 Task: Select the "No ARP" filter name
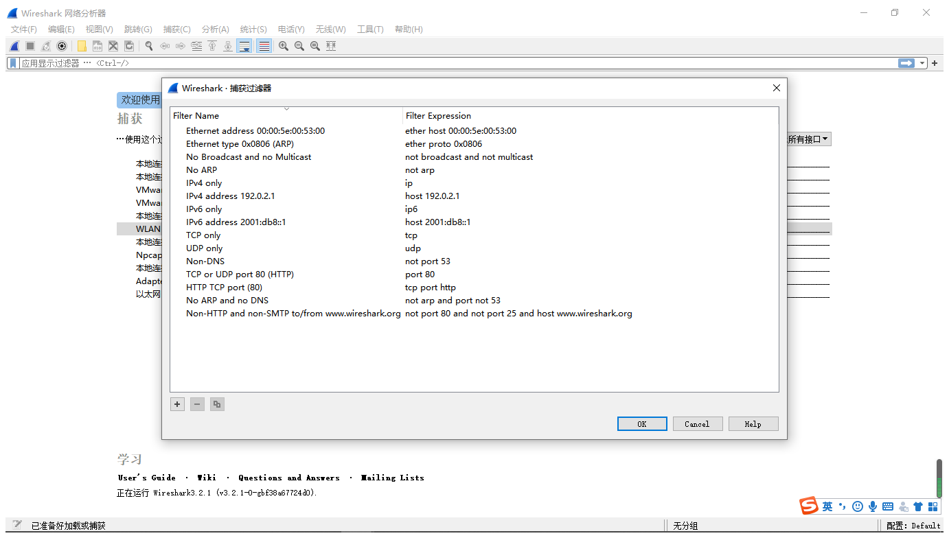(201, 170)
